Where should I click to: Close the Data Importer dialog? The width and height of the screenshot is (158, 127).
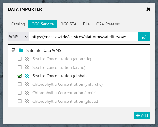148,9
